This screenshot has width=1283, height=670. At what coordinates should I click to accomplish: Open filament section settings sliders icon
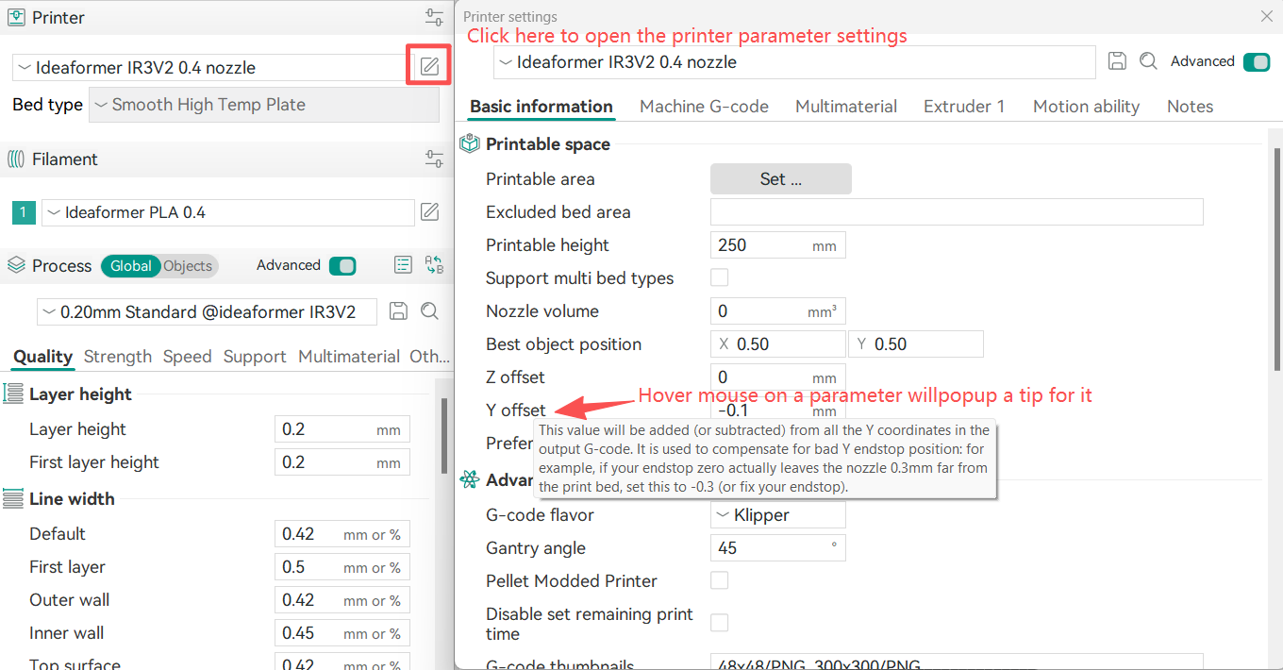point(434,159)
